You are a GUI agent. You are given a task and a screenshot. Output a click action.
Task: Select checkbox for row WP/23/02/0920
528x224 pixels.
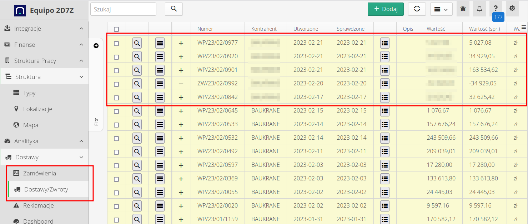pos(116,56)
